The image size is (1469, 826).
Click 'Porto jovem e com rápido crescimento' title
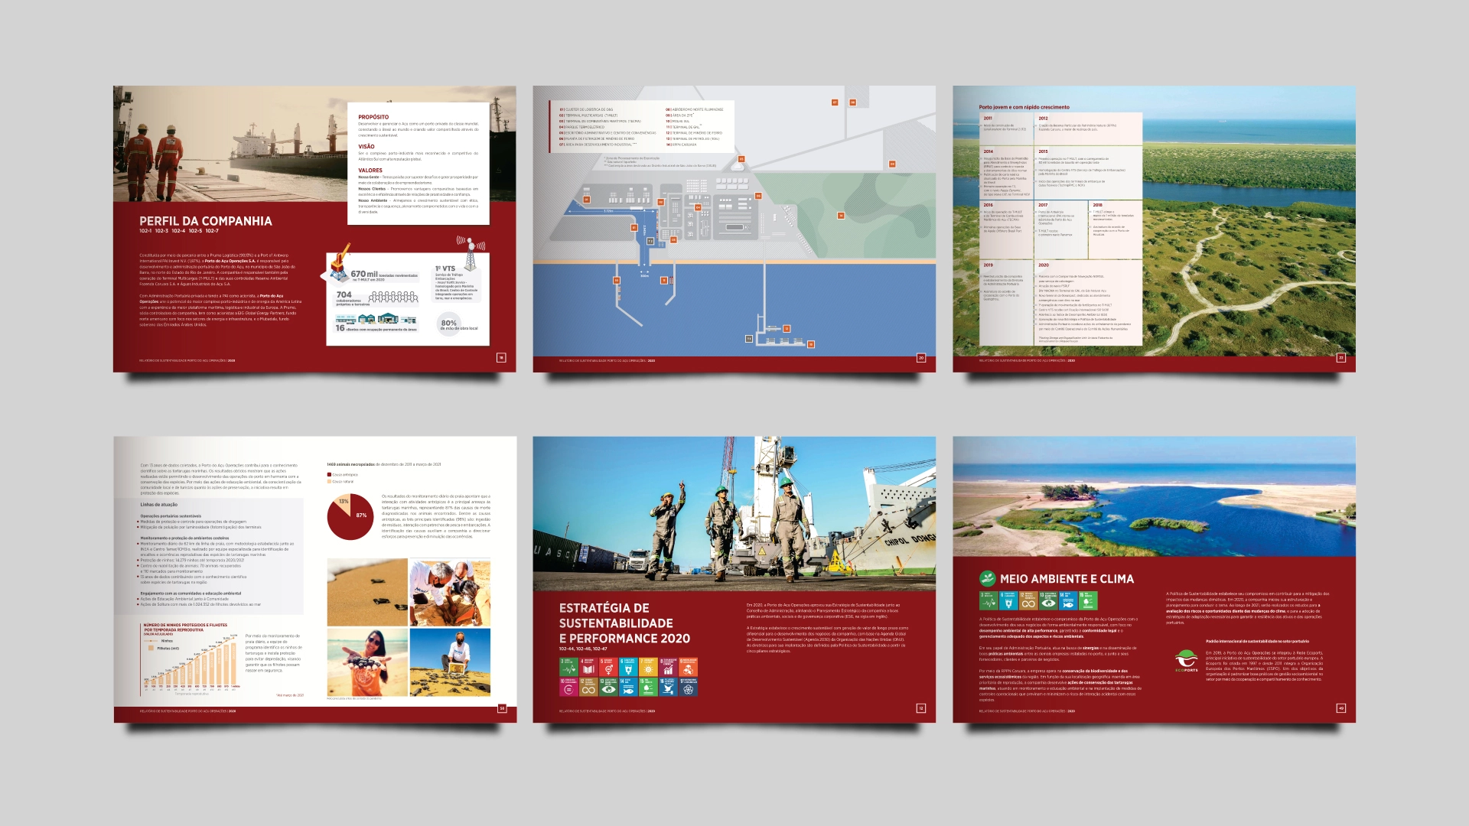[1024, 107]
